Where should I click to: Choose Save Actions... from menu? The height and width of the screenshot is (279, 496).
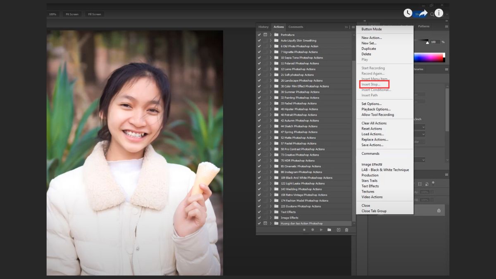(372, 145)
